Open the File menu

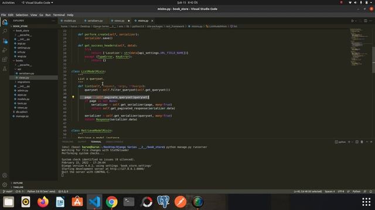coord(4,15)
